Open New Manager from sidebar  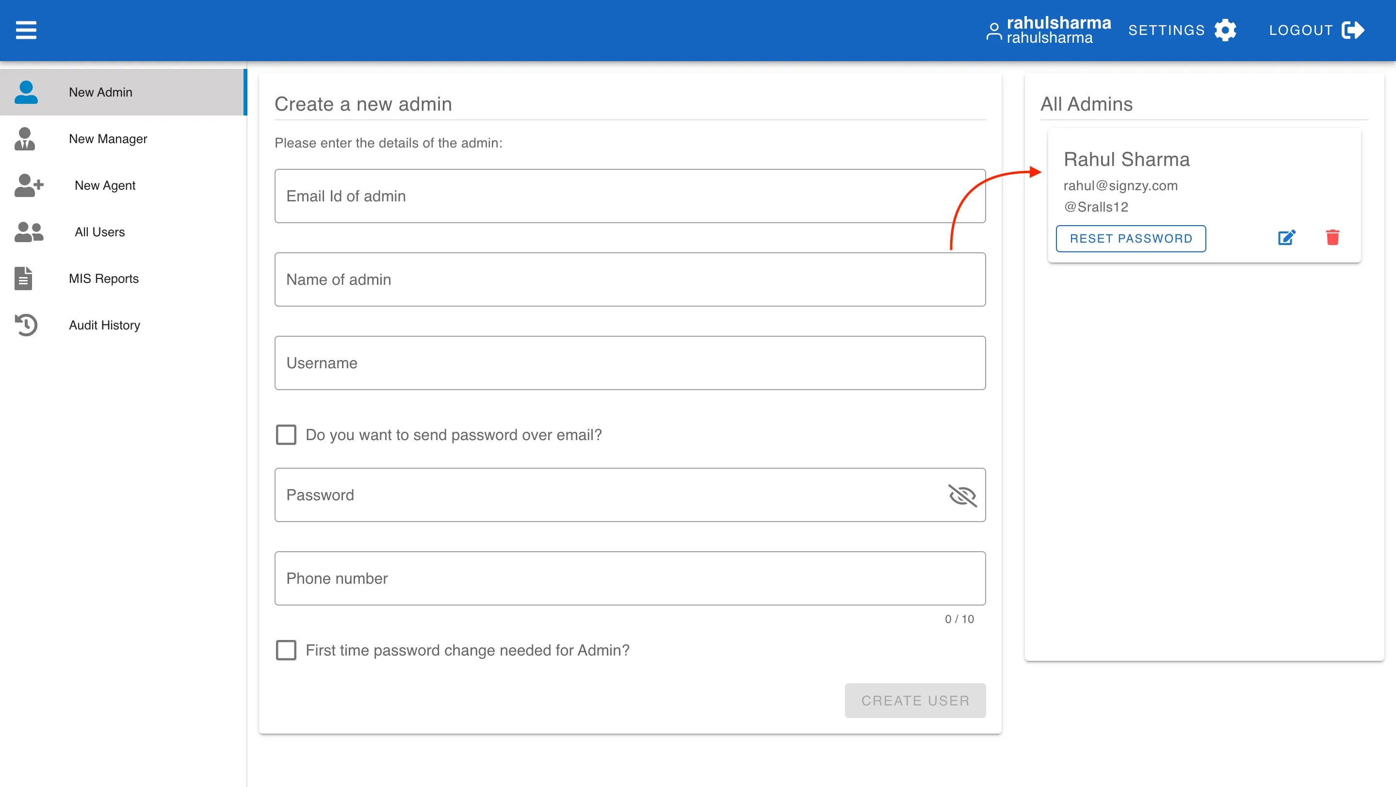point(124,139)
